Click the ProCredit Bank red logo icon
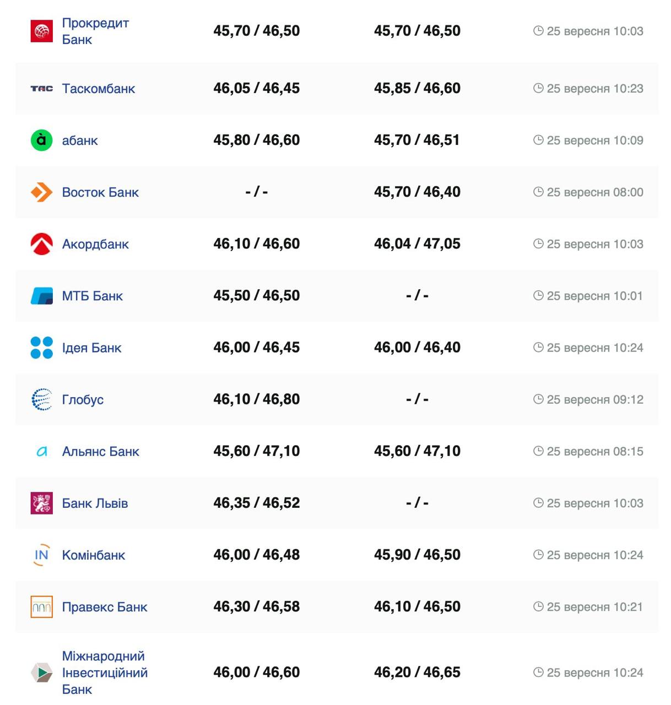Viewport: 671px width, 705px height. point(41,31)
